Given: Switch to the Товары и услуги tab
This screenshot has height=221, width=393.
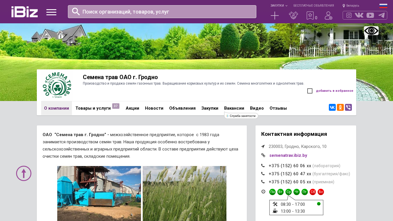Looking at the screenshot, I should pos(93,108).
